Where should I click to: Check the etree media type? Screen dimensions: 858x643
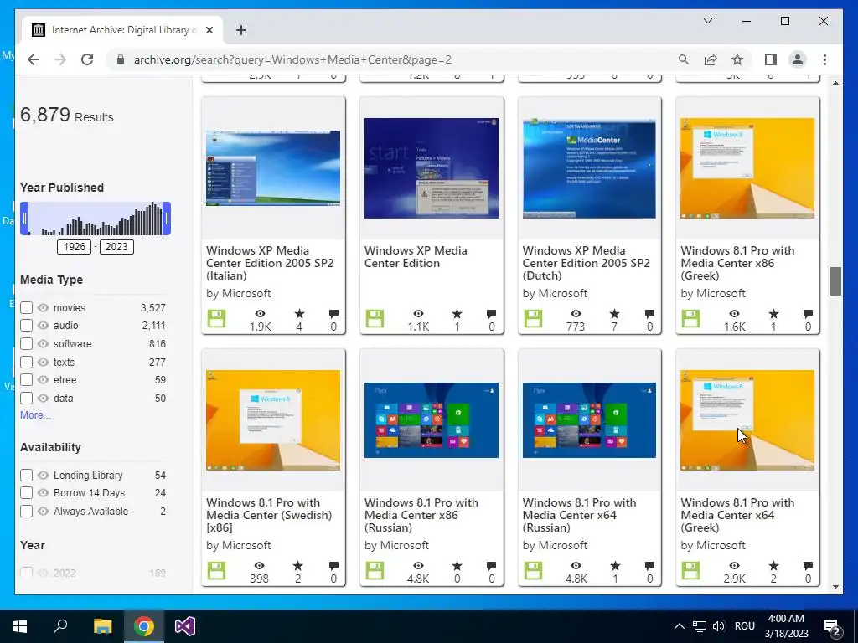point(26,379)
